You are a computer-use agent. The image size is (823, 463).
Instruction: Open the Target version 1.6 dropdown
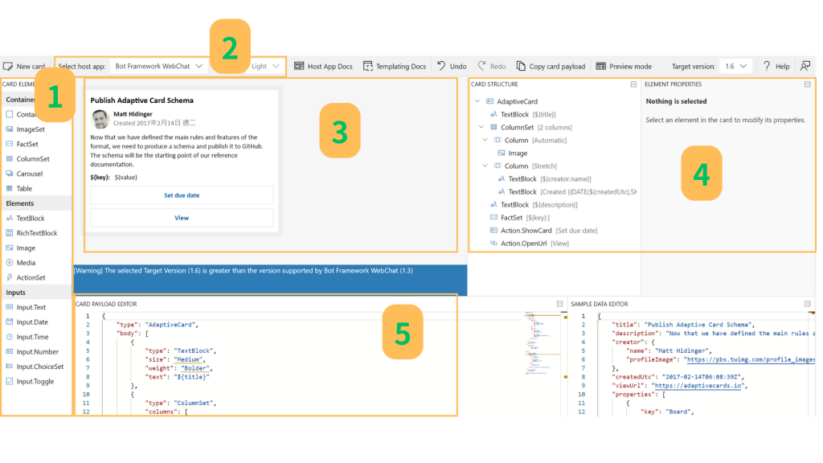736,66
